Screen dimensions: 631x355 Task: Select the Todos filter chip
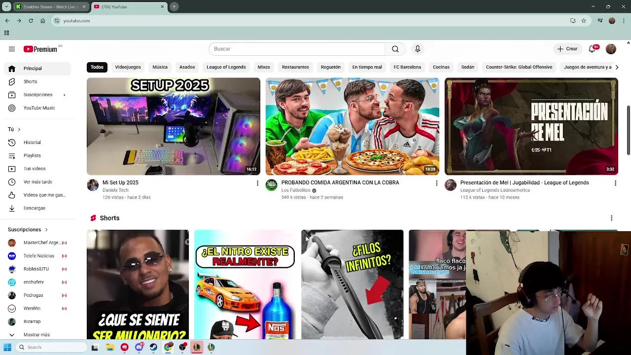coord(97,67)
